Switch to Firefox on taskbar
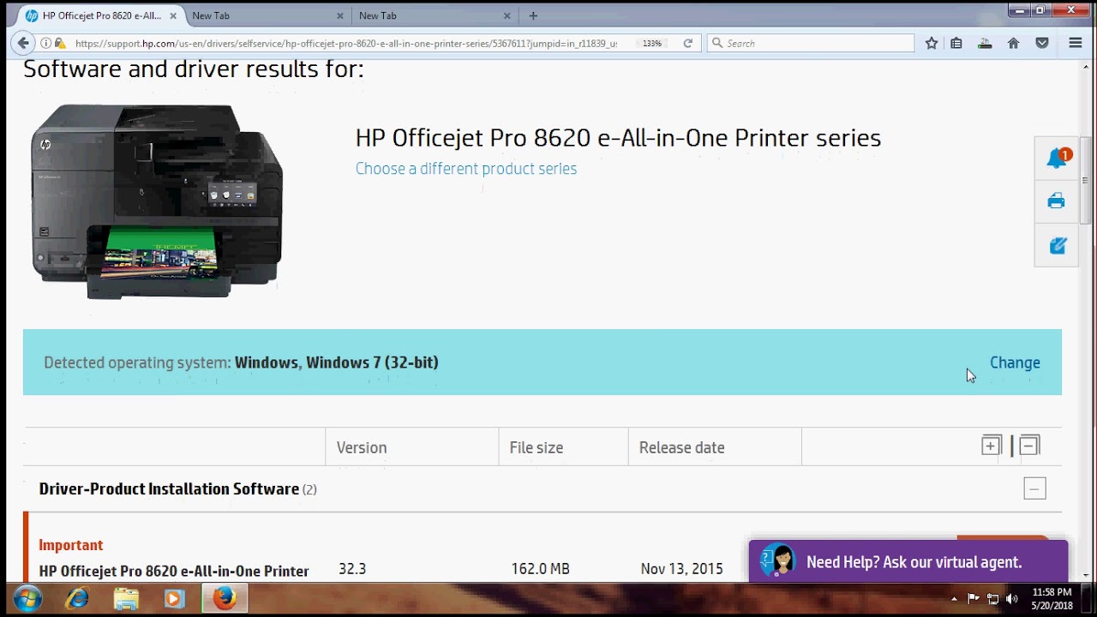The image size is (1097, 617). [225, 598]
